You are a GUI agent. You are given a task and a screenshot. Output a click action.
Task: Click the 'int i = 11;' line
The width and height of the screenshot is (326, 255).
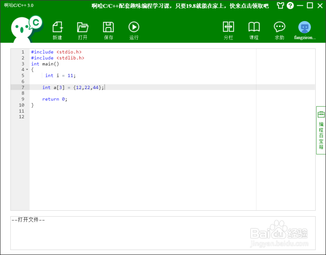[60, 76]
